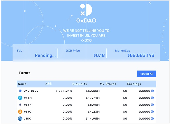
Task: Click the OXD earnings icon in USDC row
Action: [153, 119]
